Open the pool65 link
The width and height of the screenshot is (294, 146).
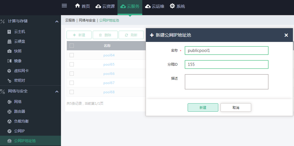[x=109, y=65]
